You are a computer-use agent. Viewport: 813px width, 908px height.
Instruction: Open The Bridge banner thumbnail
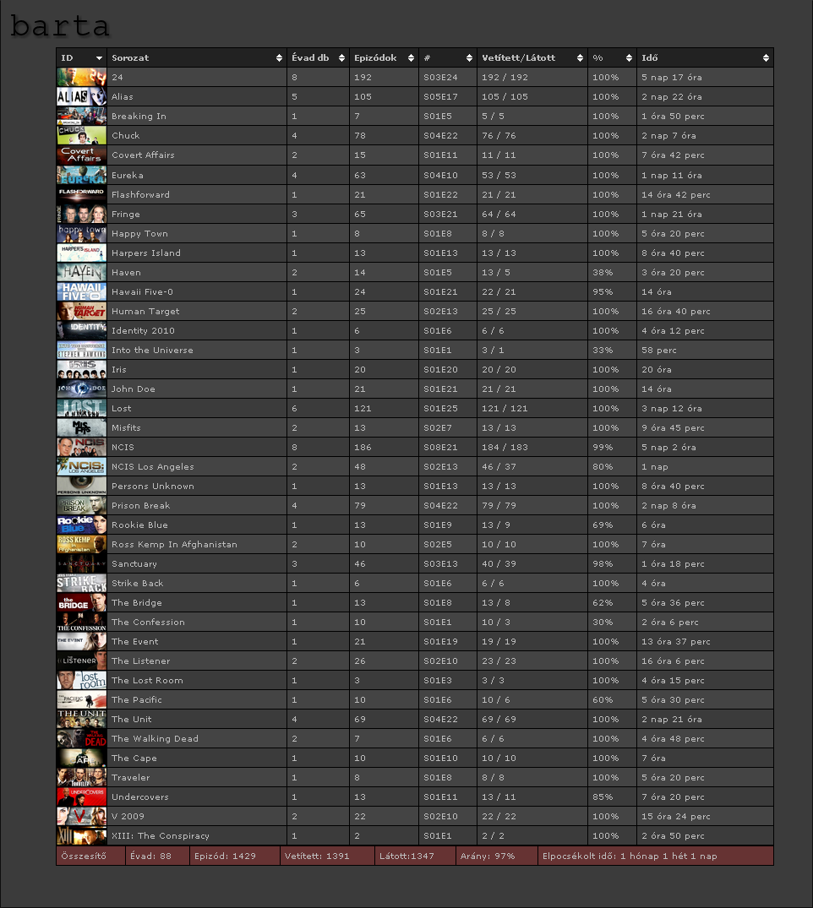[x=82, y=603]
